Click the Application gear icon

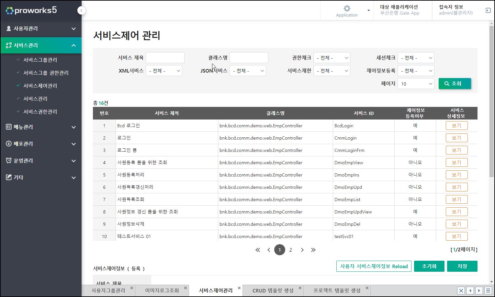pos(347,8)
